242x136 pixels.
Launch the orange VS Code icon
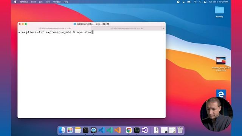118,130
